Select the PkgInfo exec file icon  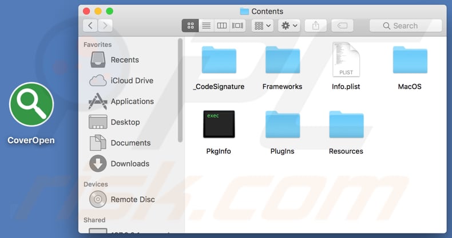[x=219, y=124]
